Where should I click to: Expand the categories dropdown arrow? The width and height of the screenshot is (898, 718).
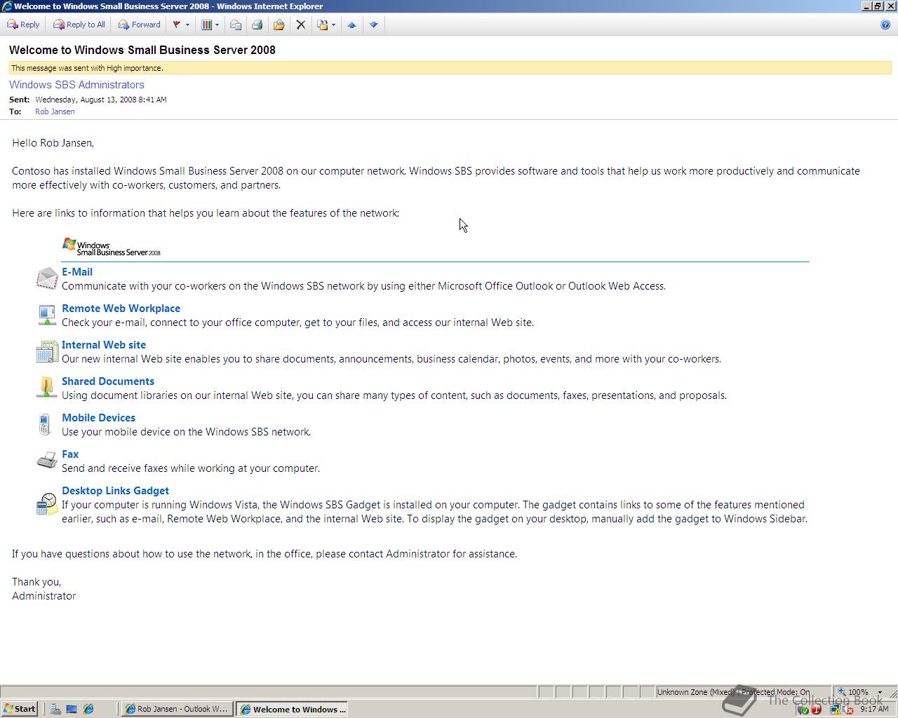point(217,25)
